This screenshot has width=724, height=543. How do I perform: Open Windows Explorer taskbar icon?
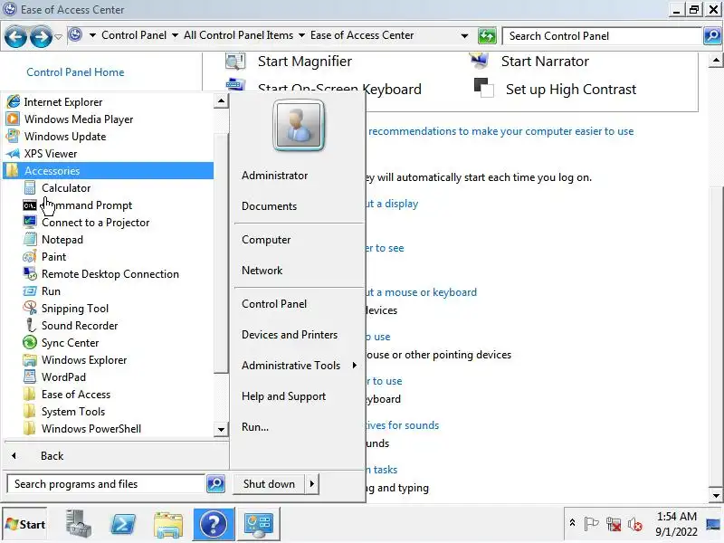(168, 524)
